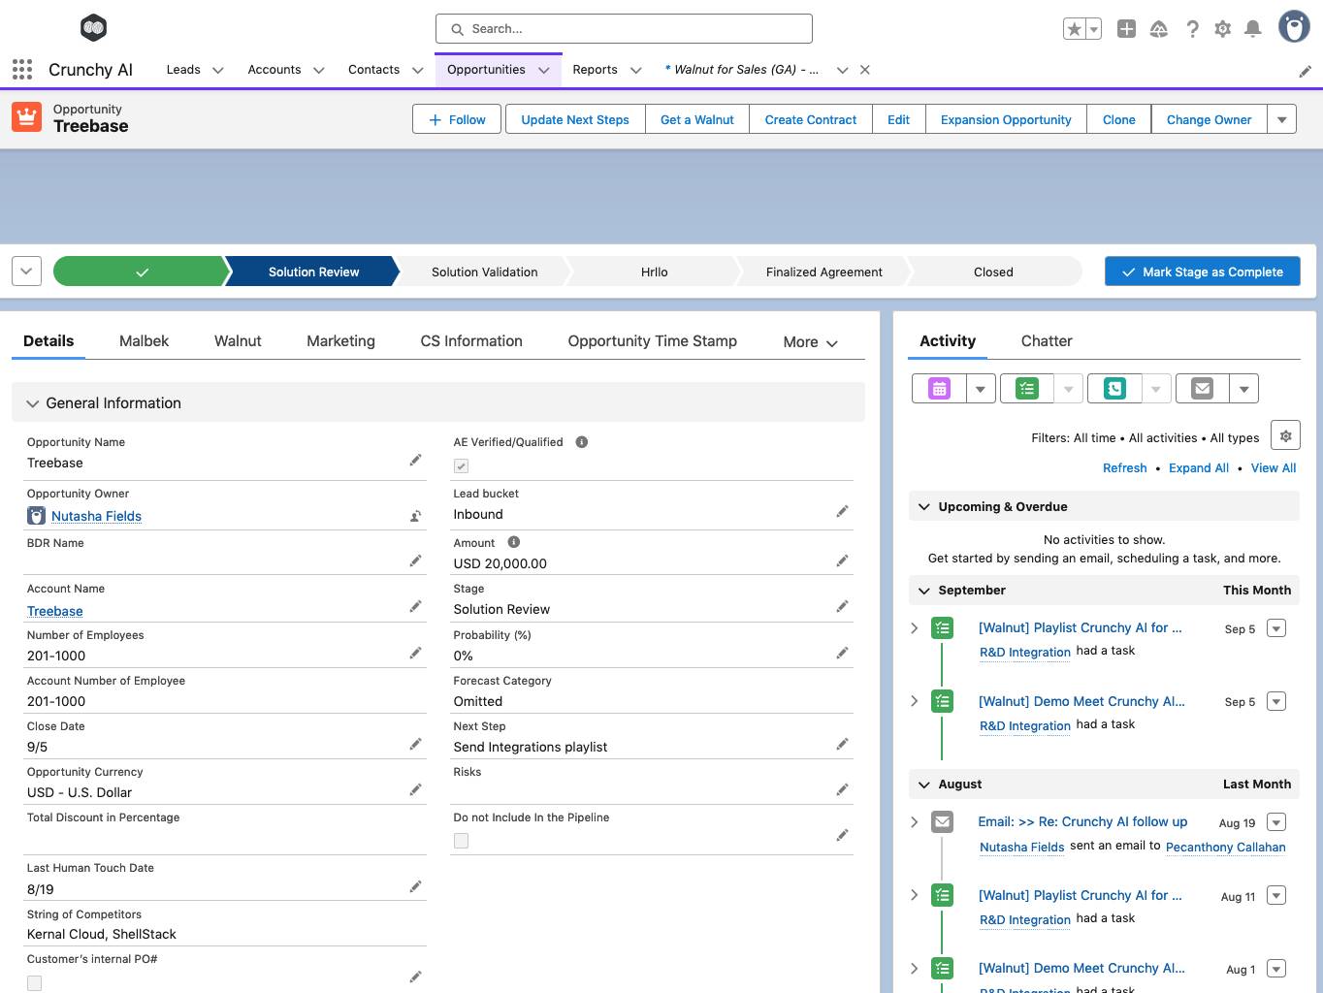Open the Salesforce Help question mark icon
This screenshot has height=993, width=1323.
coord(1192,29)
